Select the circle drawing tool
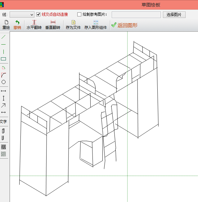Screen dimensions: 198x202 click(3, 82)
